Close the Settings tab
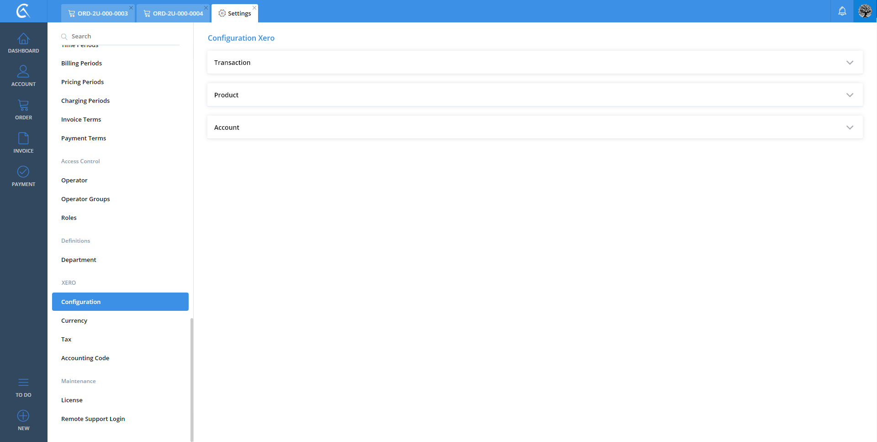877x442 pixels. tap(254, 8)
